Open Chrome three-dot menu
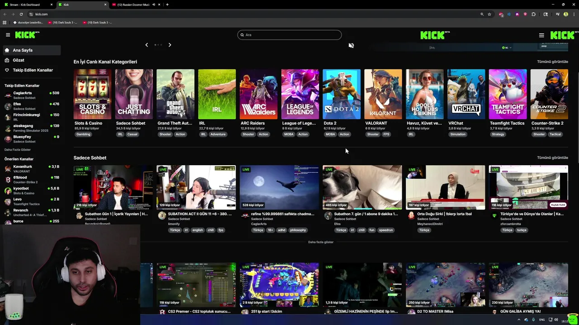The height and width of the screenshot is (325, 579). pyautogui.click(x=573, y=14)
